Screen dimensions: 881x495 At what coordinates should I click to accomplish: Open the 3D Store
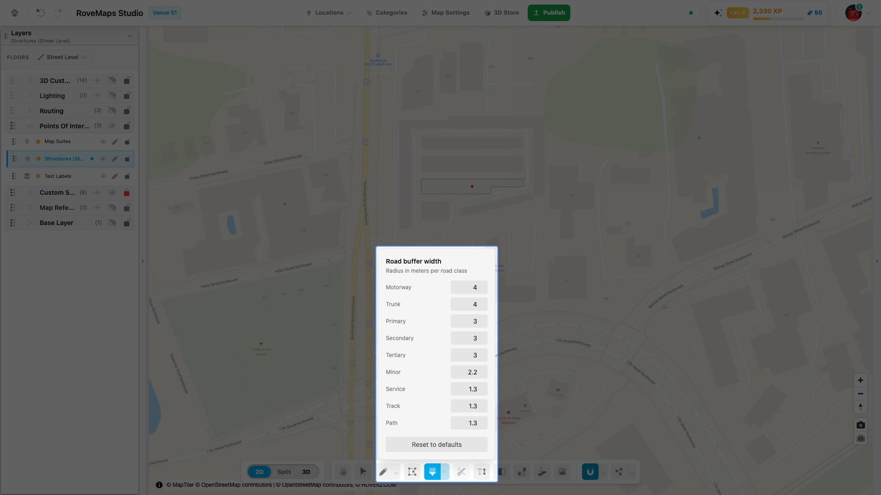pyautogui.click(x=502, y=13)
